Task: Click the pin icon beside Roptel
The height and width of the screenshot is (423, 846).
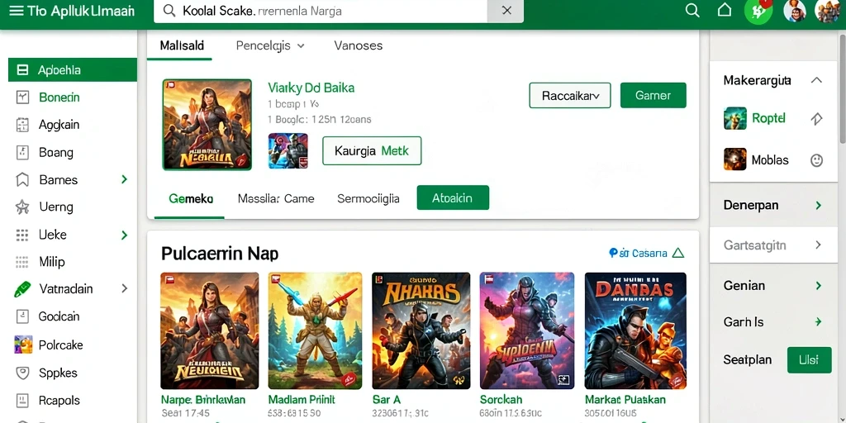Action: point(816,119)
